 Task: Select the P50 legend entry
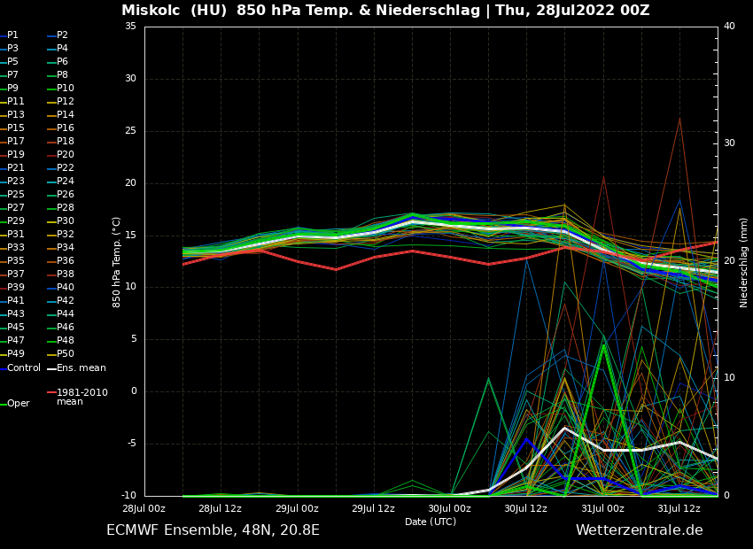66,354
